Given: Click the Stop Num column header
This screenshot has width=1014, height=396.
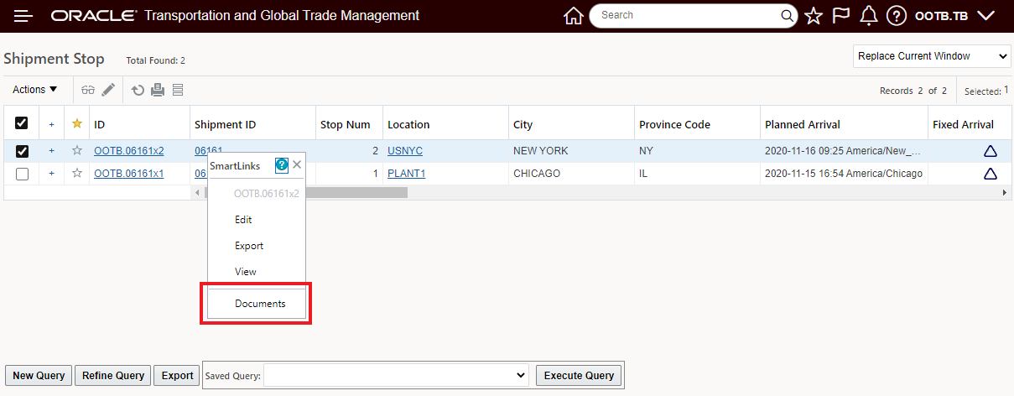Looking at the screenshot, I should (x=345, y=124).
